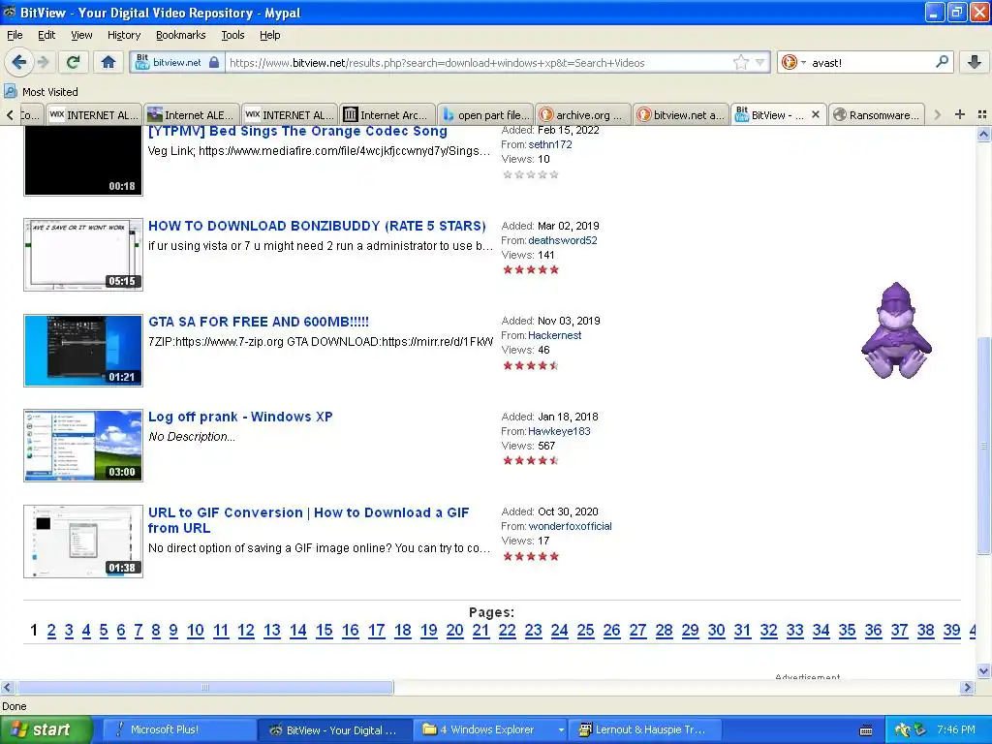The height and width of the screenshot is (744, 992).
Task: Click the GTA SA 01:21 video thumbnail
Action: coord(83,350)
